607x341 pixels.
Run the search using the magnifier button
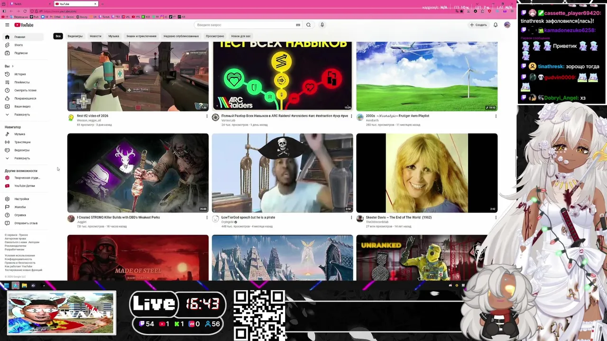(x=308, y=25)
